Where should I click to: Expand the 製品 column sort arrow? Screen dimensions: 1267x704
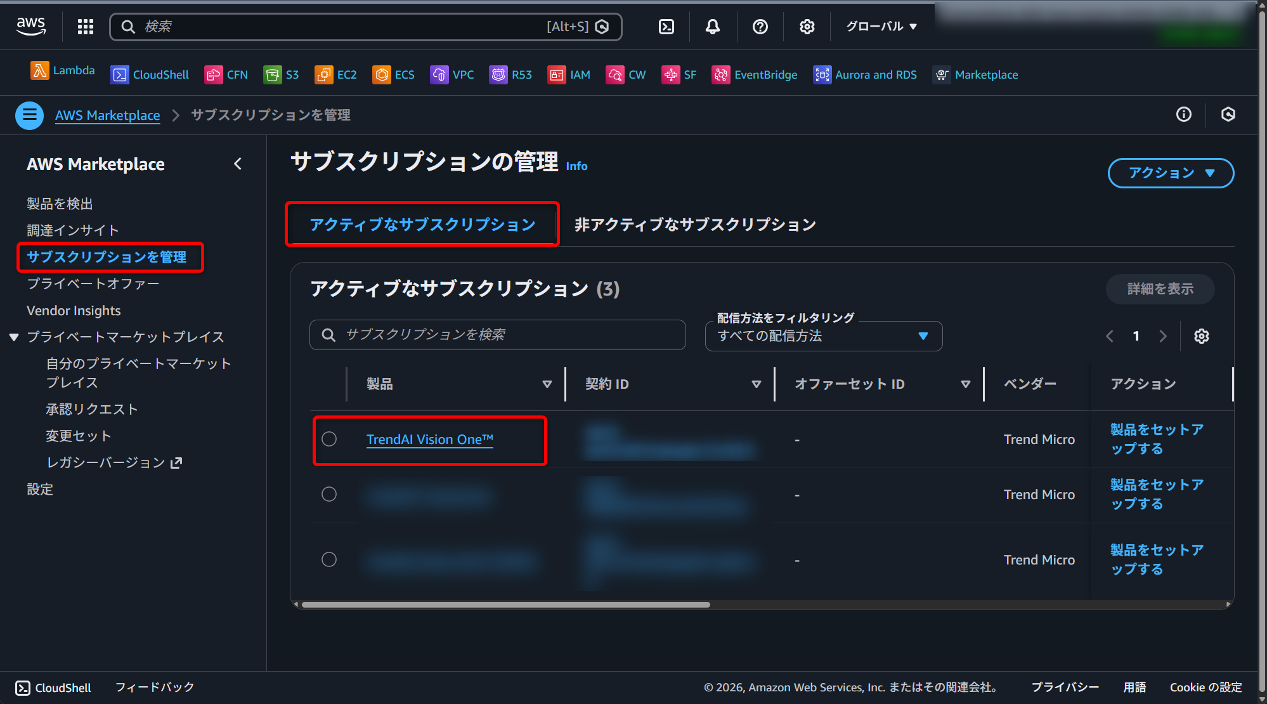pyautogui.click(x=547, y=384)
